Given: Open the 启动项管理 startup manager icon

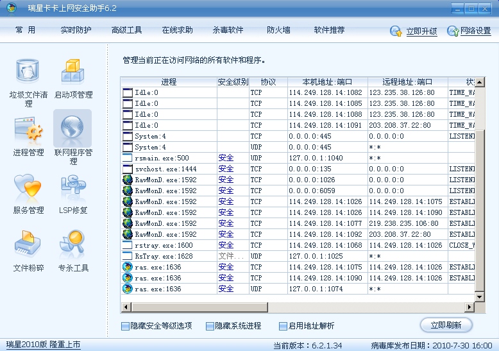Looking at the screenshot, I should 73,71.
